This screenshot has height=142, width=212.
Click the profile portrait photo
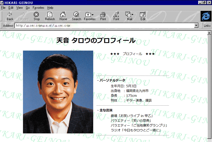coord(58,92)
